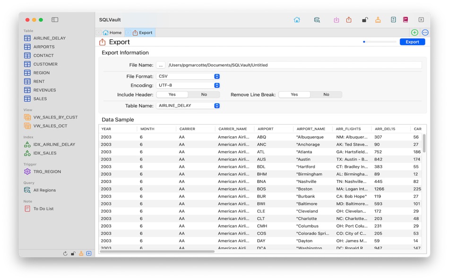Open the teal document note icon in toolbar

tap(393, 20)
